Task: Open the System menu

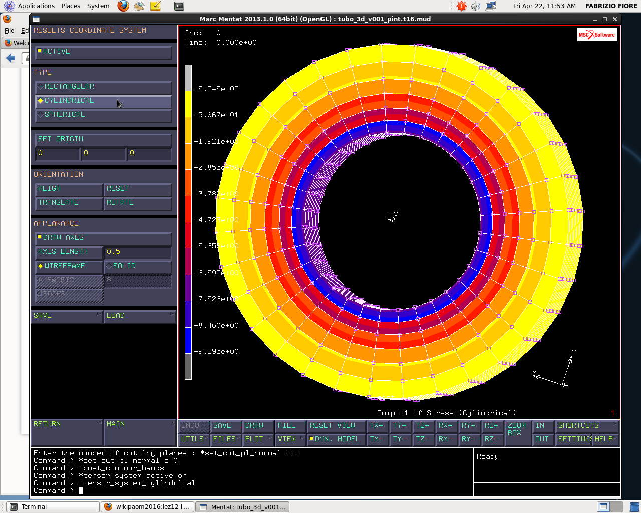Action: point(98,6)
